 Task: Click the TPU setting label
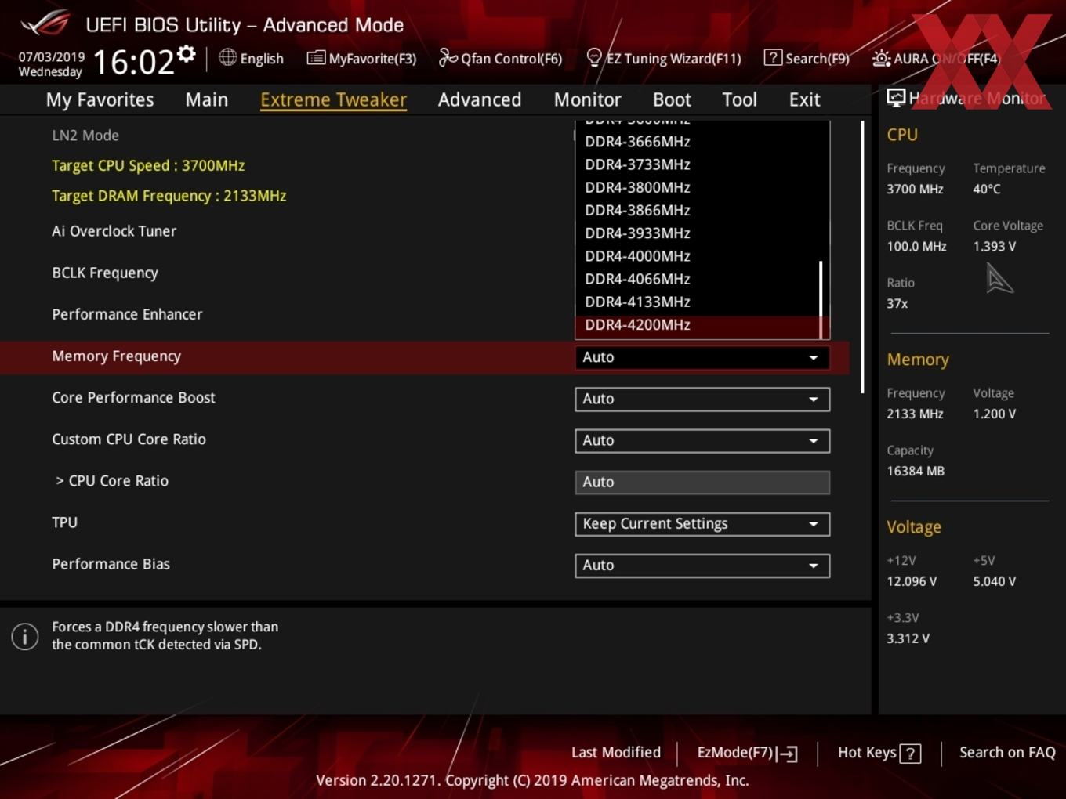click(64, 522)
